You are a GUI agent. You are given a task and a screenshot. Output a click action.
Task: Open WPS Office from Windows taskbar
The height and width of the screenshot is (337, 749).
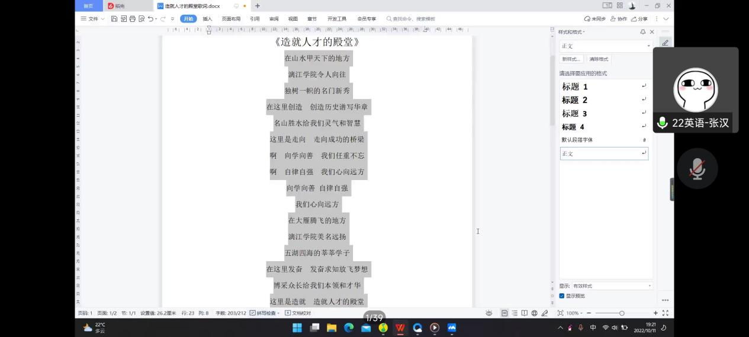[400, 328]
